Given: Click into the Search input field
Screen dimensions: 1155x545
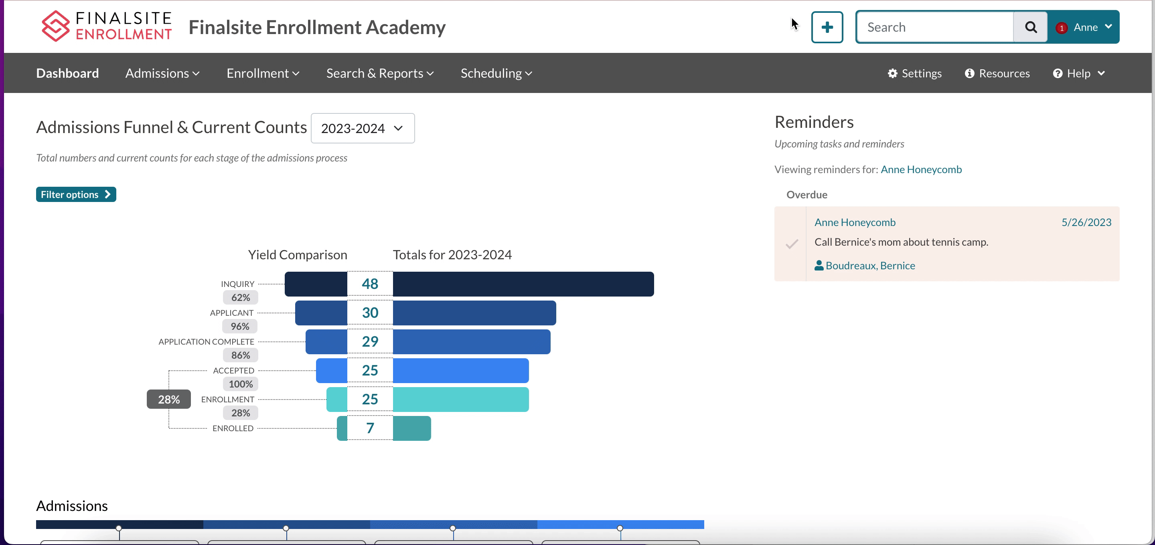Looking at the screenshot, I should tap(935, 27).
